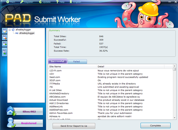This screenshot has height=130, width=178.
Task: Select the 123-fr.com row
Action: tap(110, 71)
